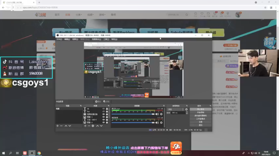Expand the 分类 dropdown in Douyu navigation

click(x=79, y=15)
